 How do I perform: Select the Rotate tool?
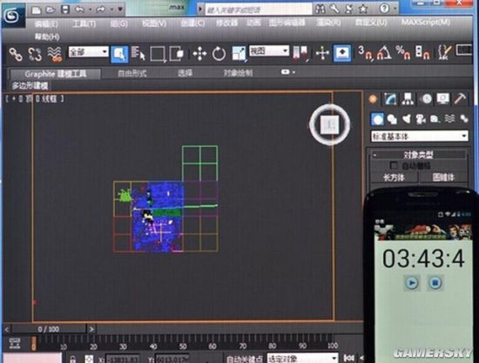click(219, 54)
